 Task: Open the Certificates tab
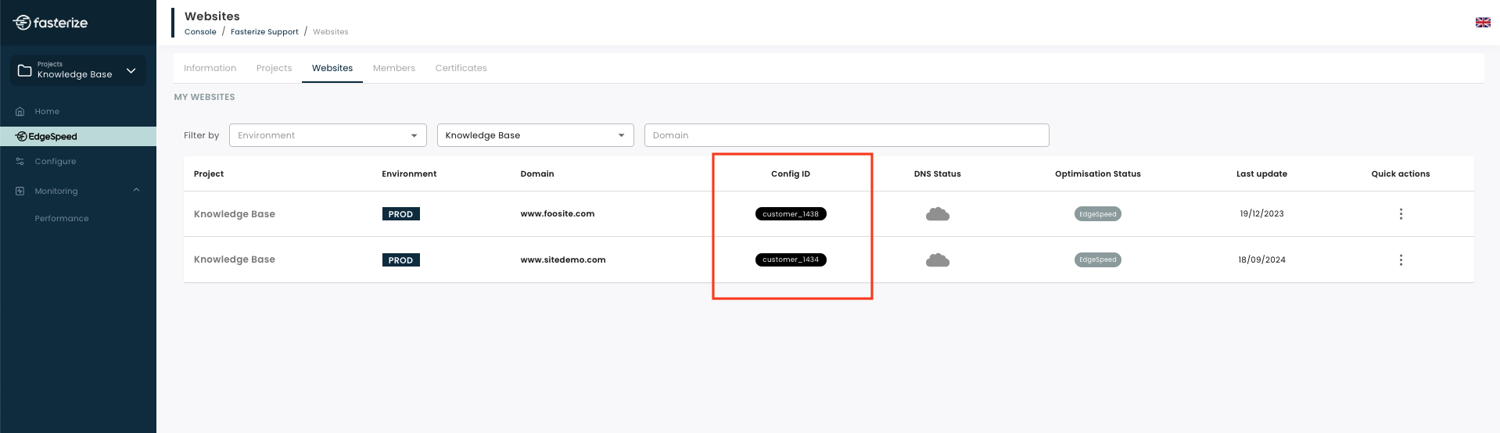pyautogui.click(x=461, y=68)
